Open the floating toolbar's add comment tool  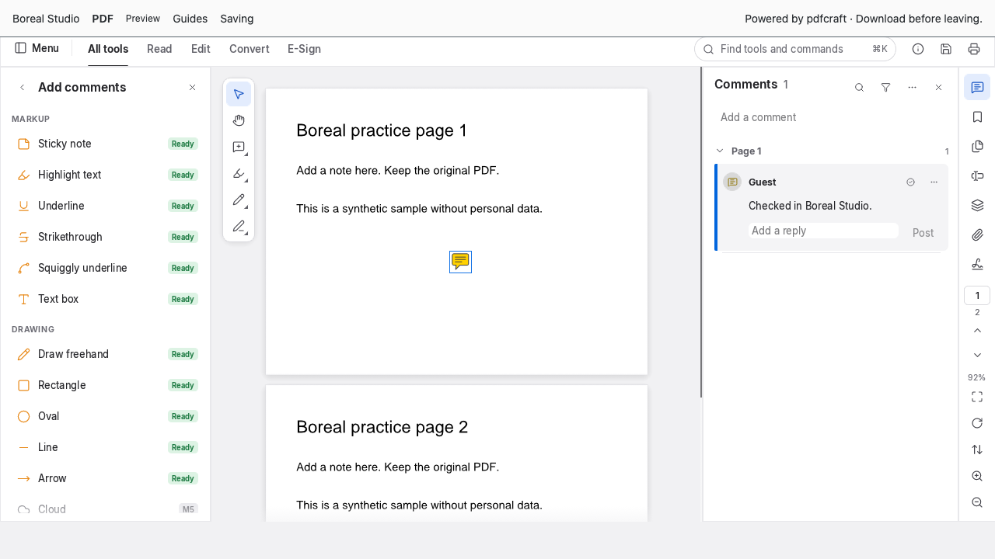pyautogui.click(x=239, y=147)
